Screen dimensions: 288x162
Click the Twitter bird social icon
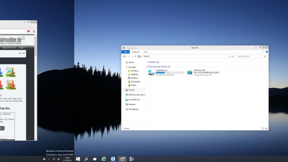point(10,72)
